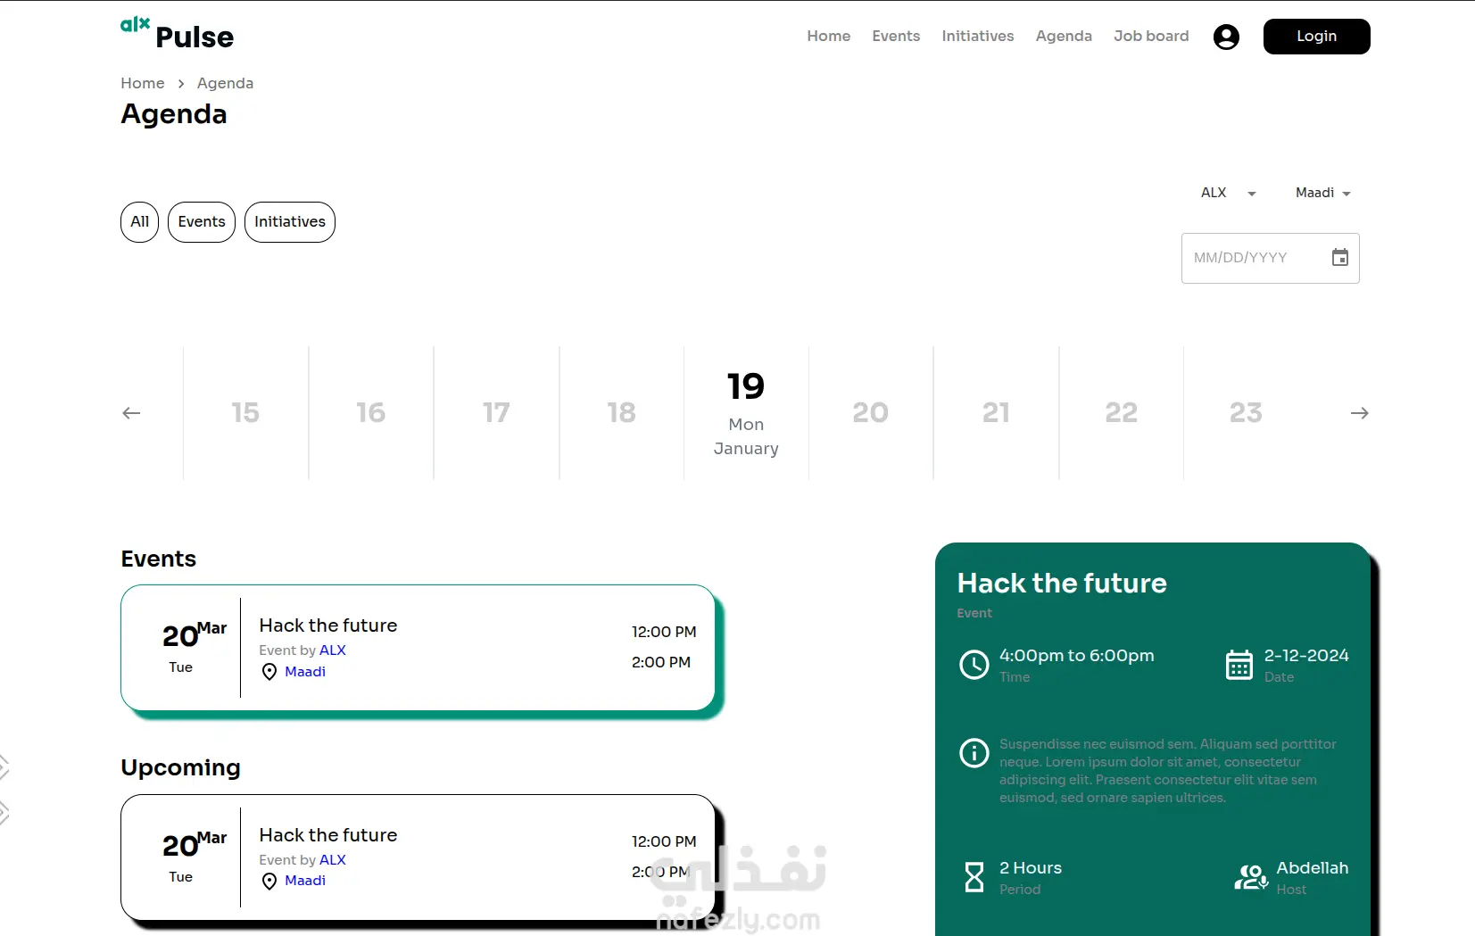This screenshot has height=936, width=1475.
Task: Click the clock icon beside 4:00pm to 6:00pm
Action: click(974, 665)
